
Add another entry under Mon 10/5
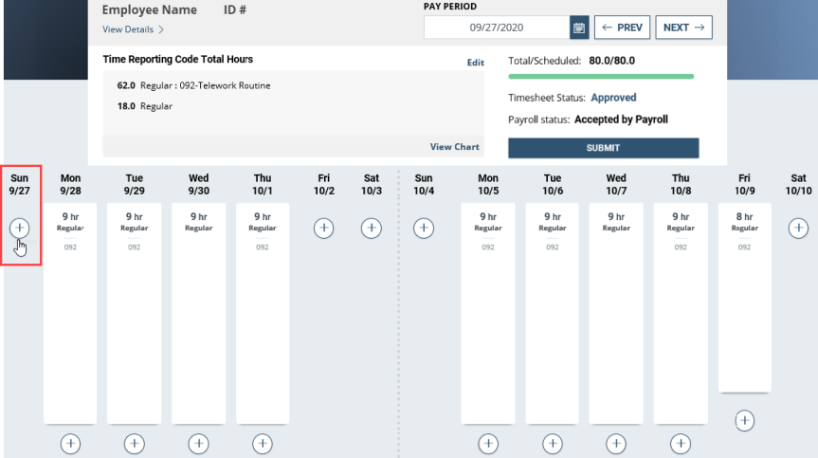pyautogui.click(x=488, y=444)
